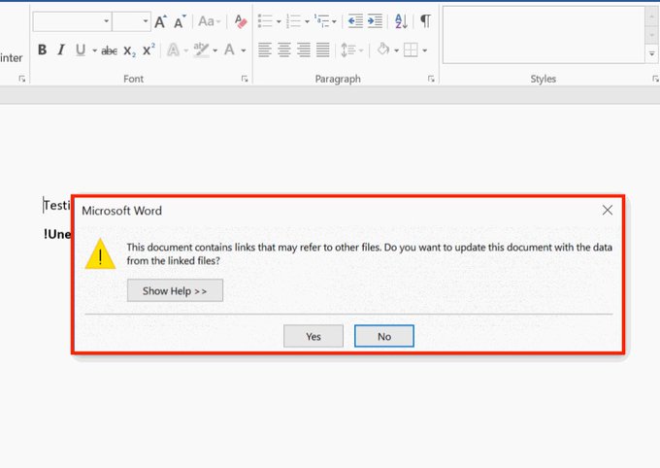Click Numbering list icon
The image size is (660, 468).
point(293,21)
